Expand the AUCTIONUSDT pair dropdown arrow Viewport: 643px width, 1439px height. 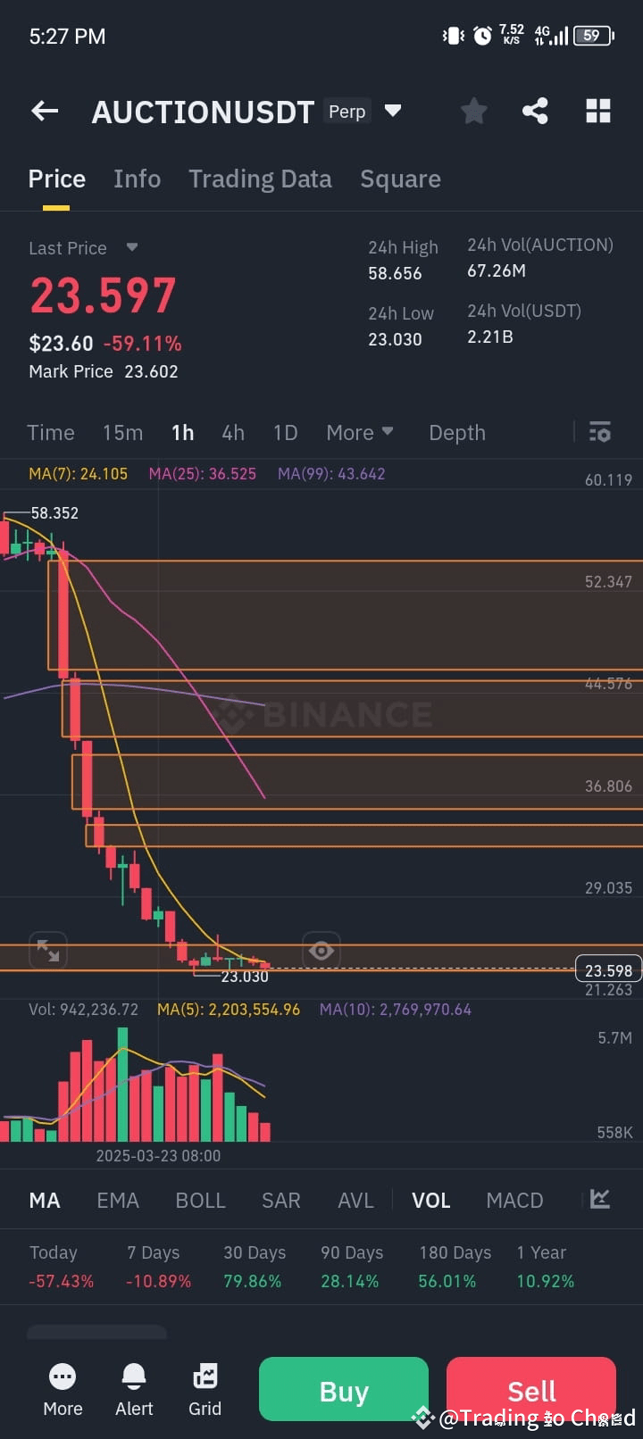coord(392,111)
